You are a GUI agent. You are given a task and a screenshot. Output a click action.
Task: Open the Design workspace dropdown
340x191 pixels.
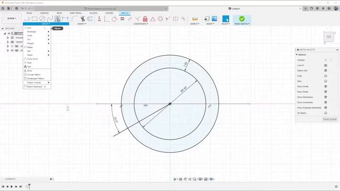tap(12, 19)
